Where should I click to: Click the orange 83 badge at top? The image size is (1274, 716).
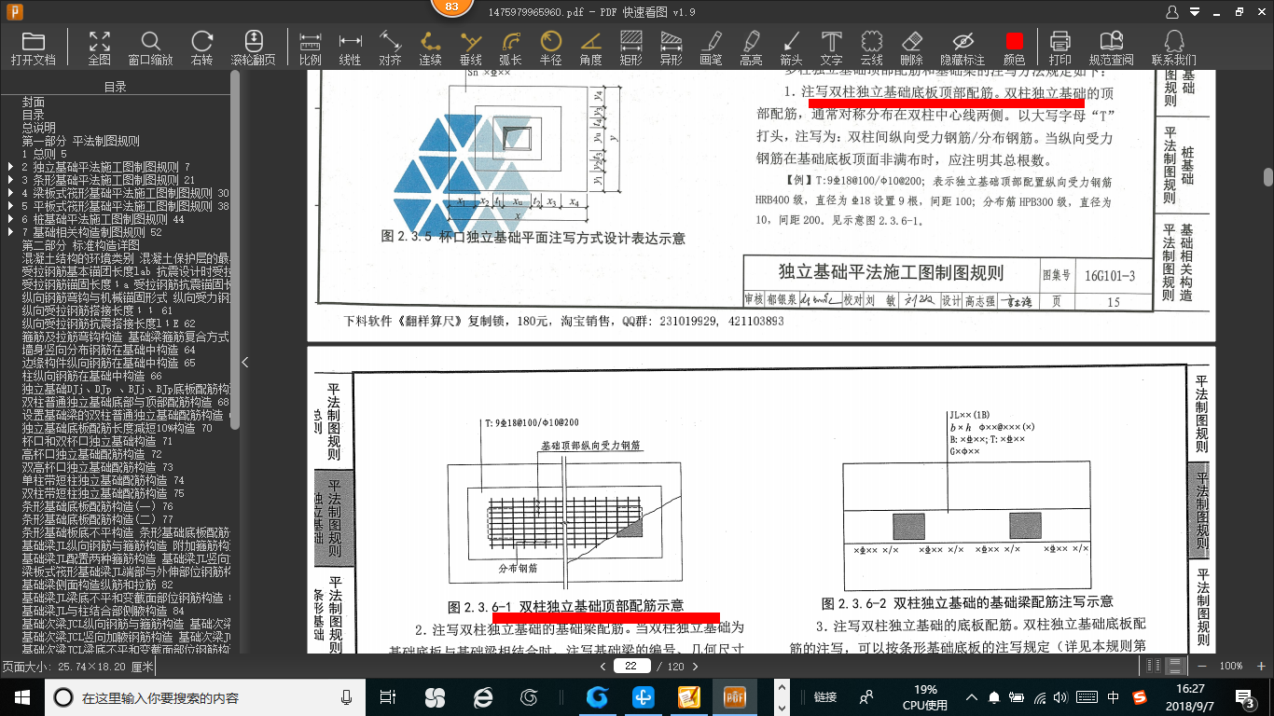[451, 7]
